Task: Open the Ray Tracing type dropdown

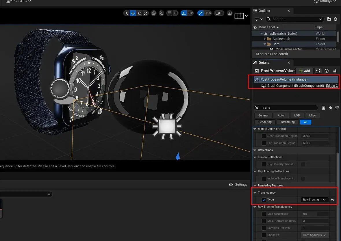Action: (314, 200)
